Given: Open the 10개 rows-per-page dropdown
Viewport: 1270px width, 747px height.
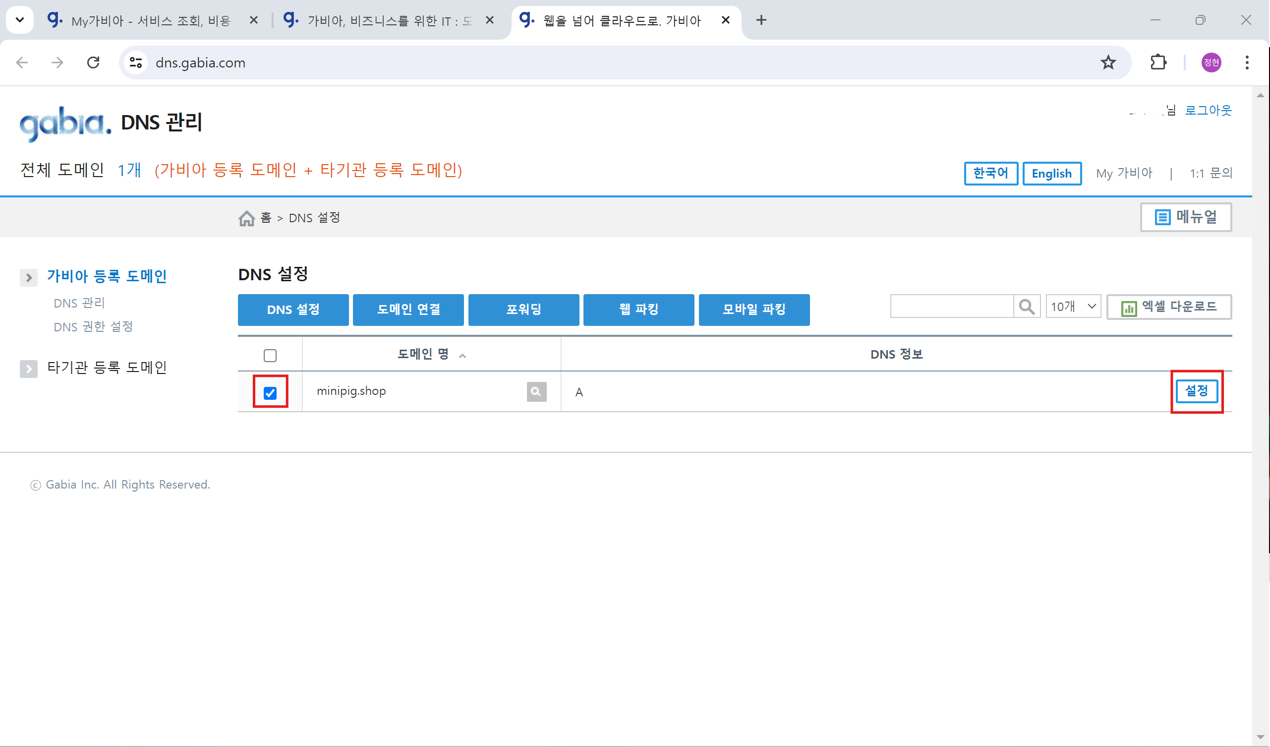Looking at the screenshot, I should tap(1073, 307).
